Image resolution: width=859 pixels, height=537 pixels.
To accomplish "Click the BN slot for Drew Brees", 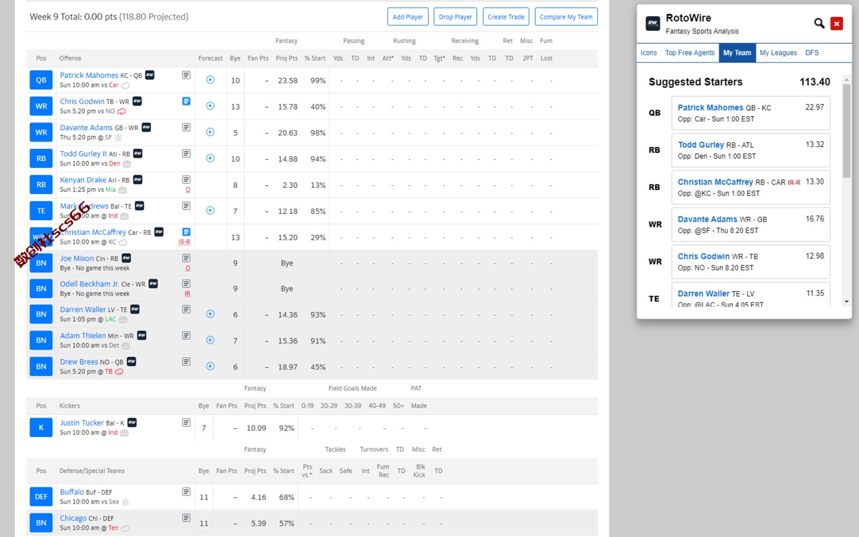I will click(x=41, y=367).
